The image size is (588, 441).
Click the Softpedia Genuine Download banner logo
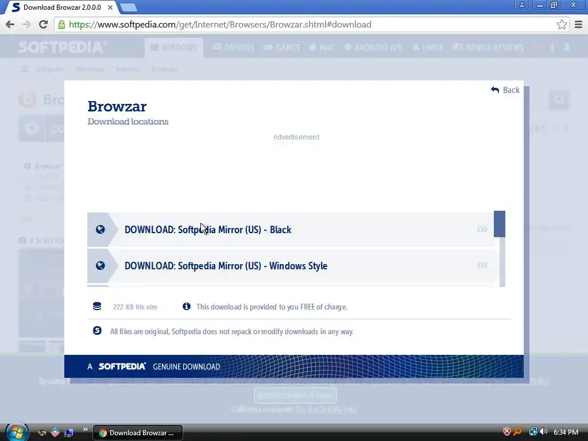[122, 366]
